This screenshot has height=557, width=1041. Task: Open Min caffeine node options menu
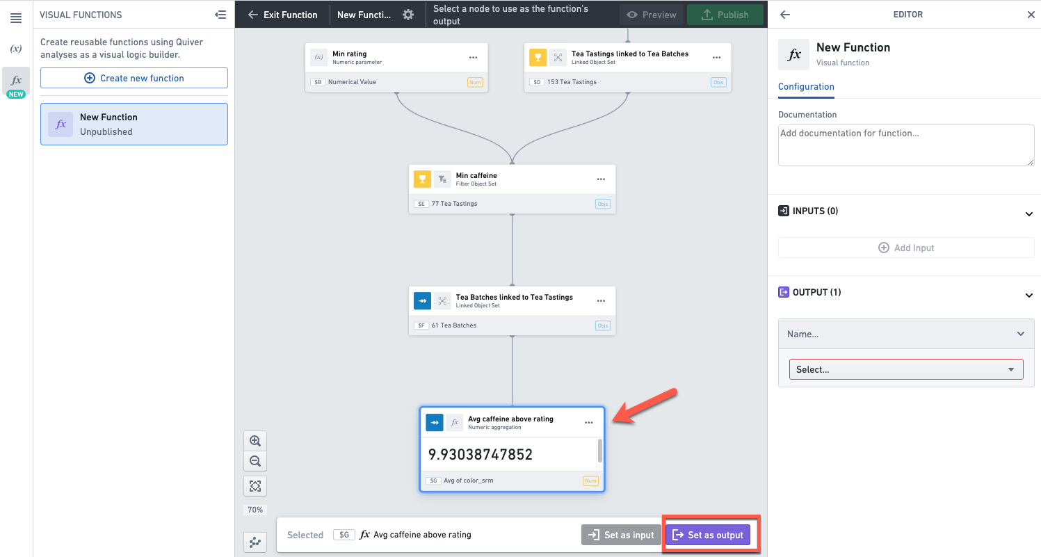(x=601, y=179)
